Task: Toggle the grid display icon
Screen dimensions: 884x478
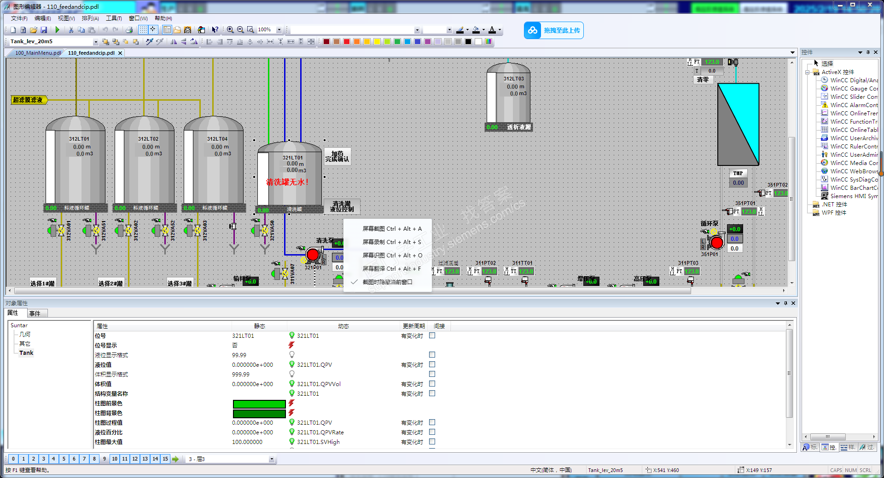Action: click(143, 30)
